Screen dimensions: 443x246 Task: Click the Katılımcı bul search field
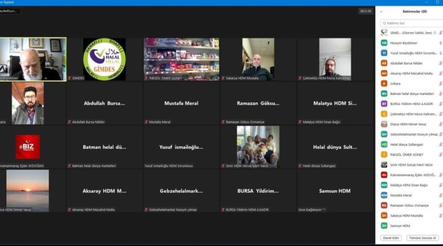pyautogui.click(x=412, y=23)
